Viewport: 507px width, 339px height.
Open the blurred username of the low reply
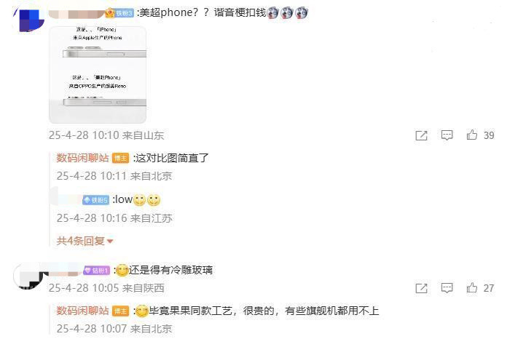pyautogui.click(x=69, y=200)
